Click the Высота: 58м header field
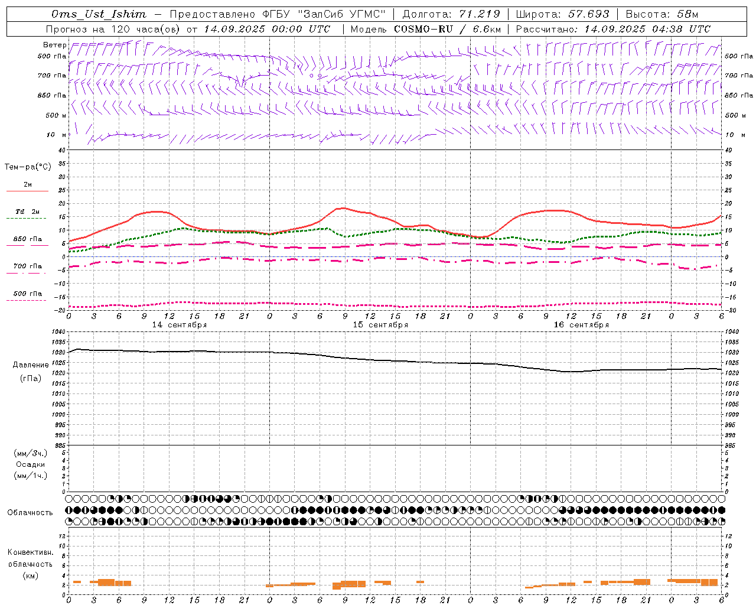Viewport: 756px width, 605px height. click(x=662, y=14)
